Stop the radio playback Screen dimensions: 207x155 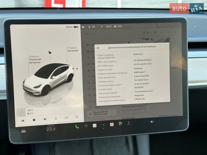click(34, 120)
